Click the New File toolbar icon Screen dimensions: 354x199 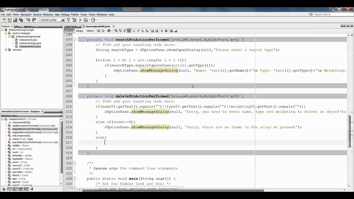4,20
